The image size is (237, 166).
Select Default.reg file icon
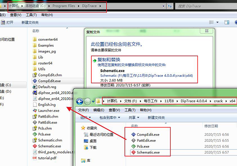pos(35,87)
